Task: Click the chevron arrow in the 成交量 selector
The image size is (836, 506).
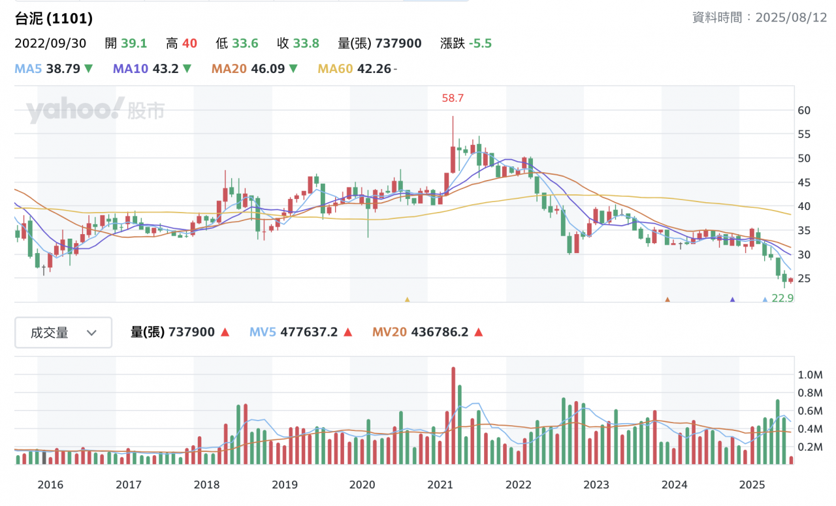Action: 91,333
